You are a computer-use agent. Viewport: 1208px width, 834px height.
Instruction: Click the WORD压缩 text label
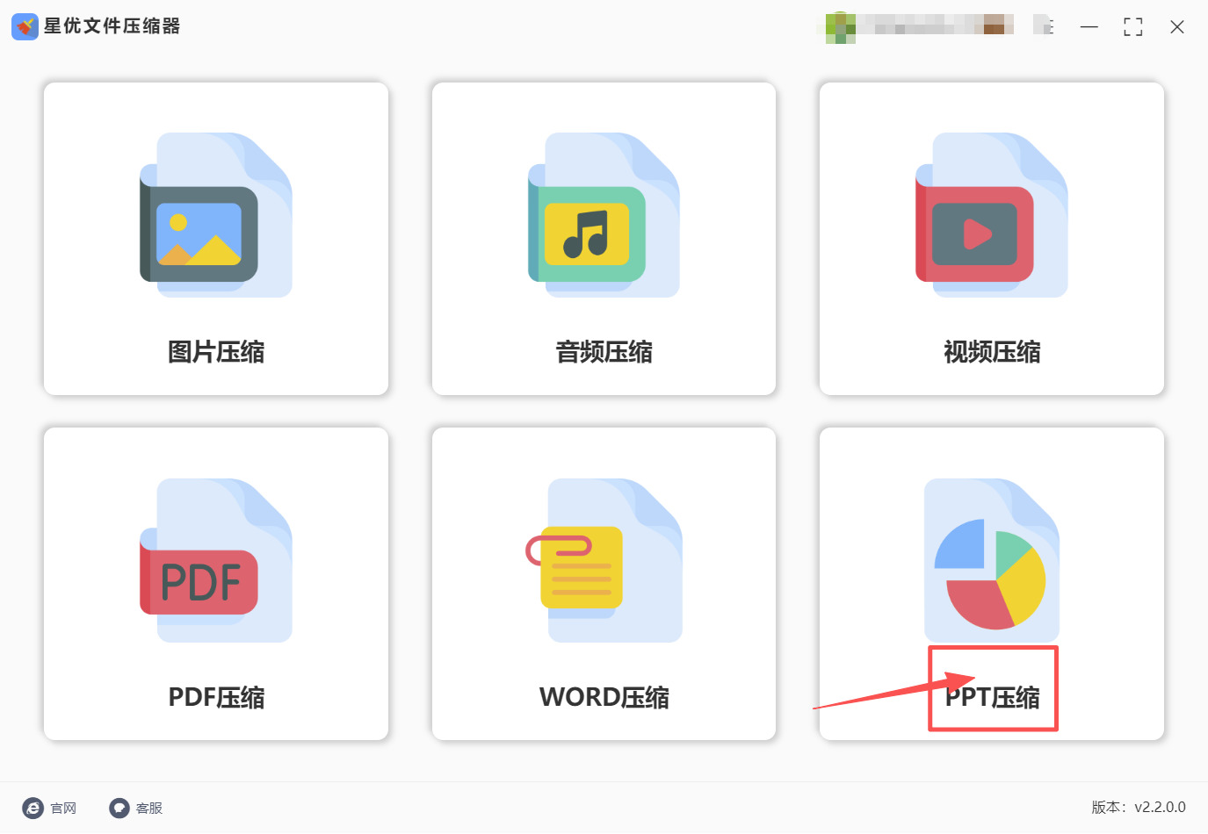coord(604,697)
